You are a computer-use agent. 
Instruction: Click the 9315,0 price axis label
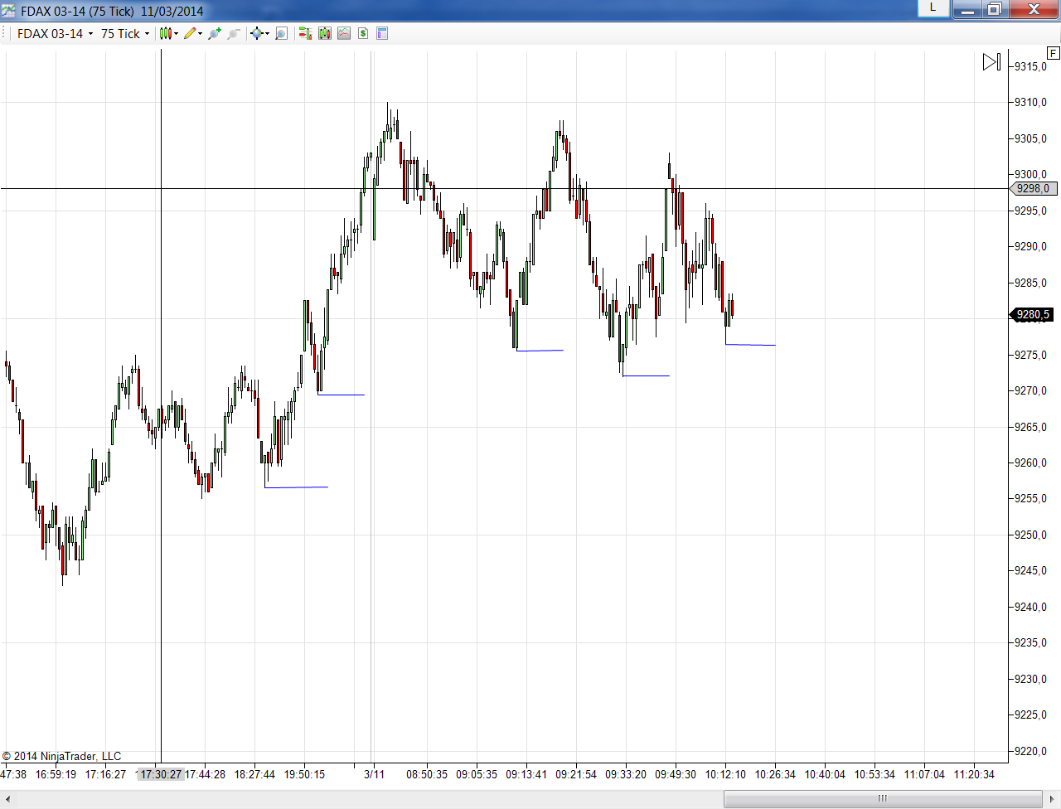[x=1030, y=66]
